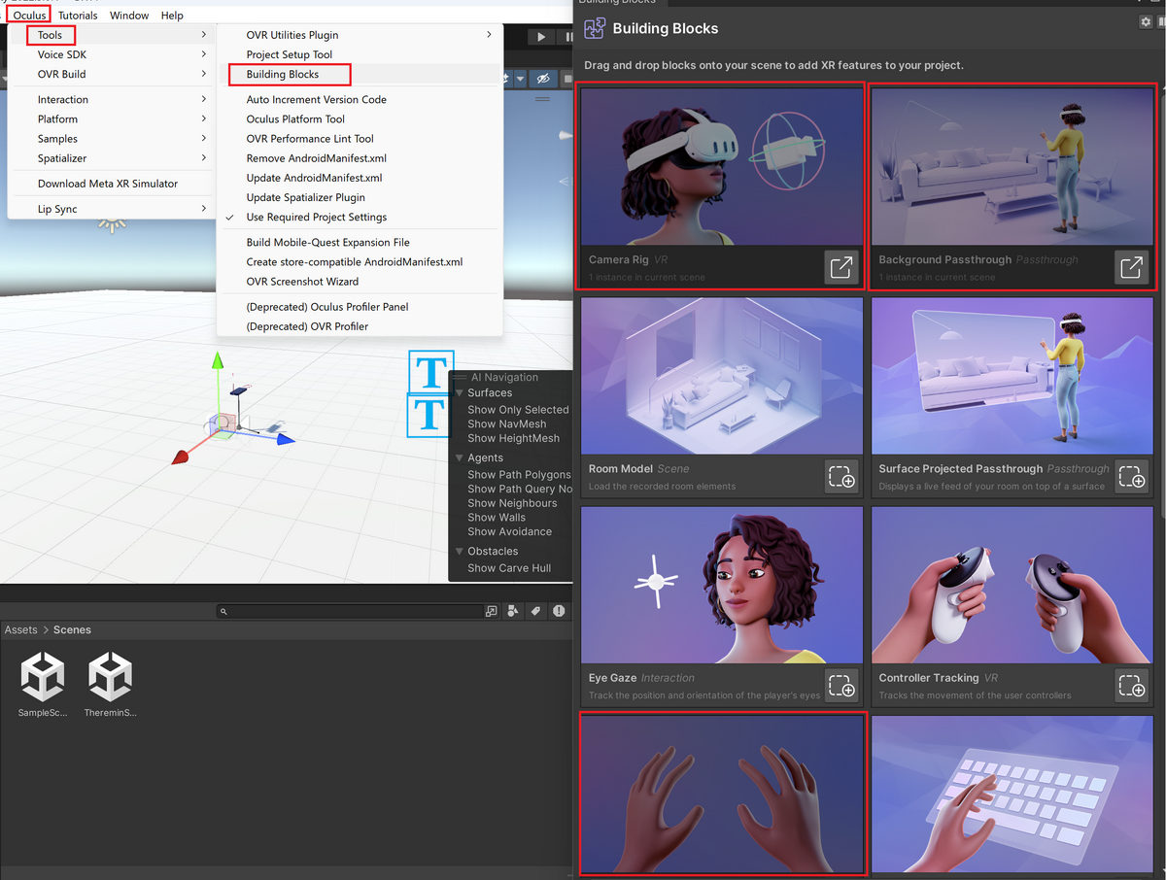This screenshot has width=1166, height=880.
Task: Toggle Show HeightMesh in AI Navigation
Action: (x=513, y=438)
